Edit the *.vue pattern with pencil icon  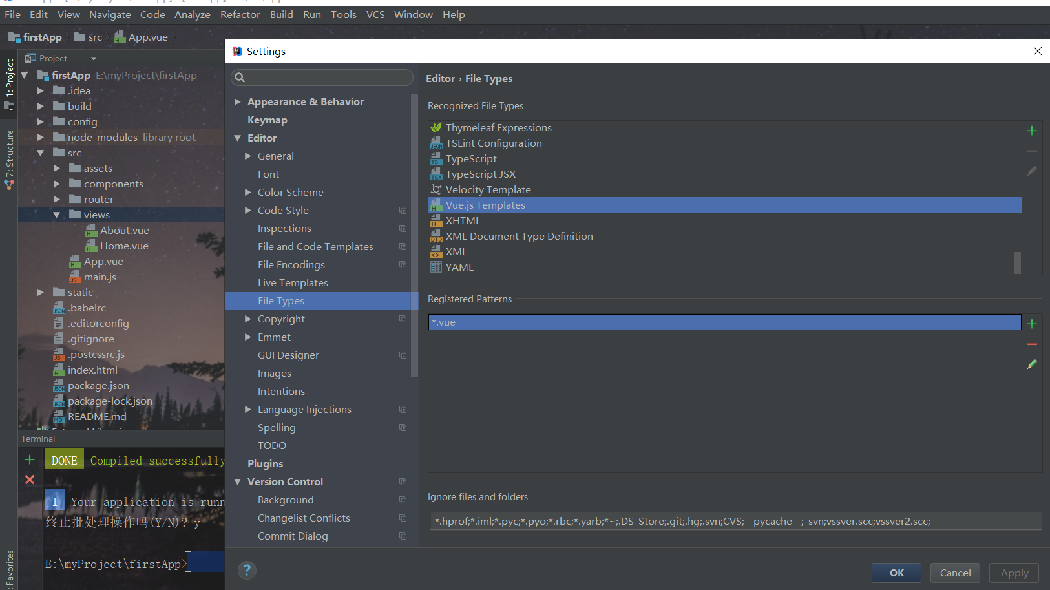coord(1031,364)
